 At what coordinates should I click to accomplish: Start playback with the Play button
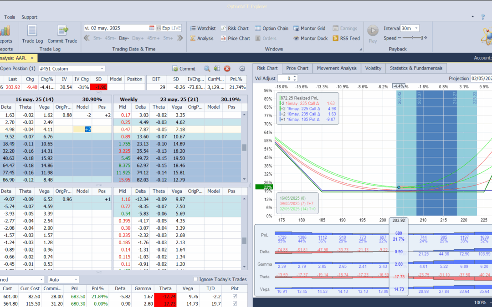click(373, 34)
